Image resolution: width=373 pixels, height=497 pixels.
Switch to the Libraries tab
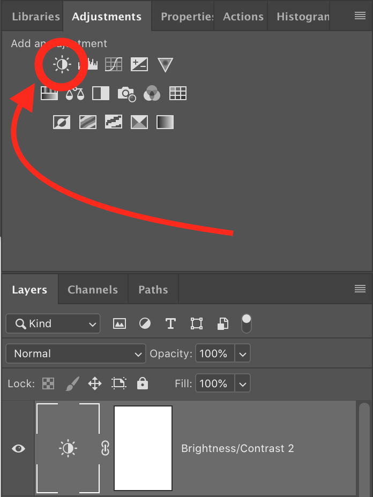[x=36, y=17]
